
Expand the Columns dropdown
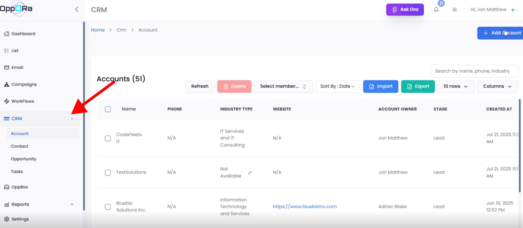497,86
